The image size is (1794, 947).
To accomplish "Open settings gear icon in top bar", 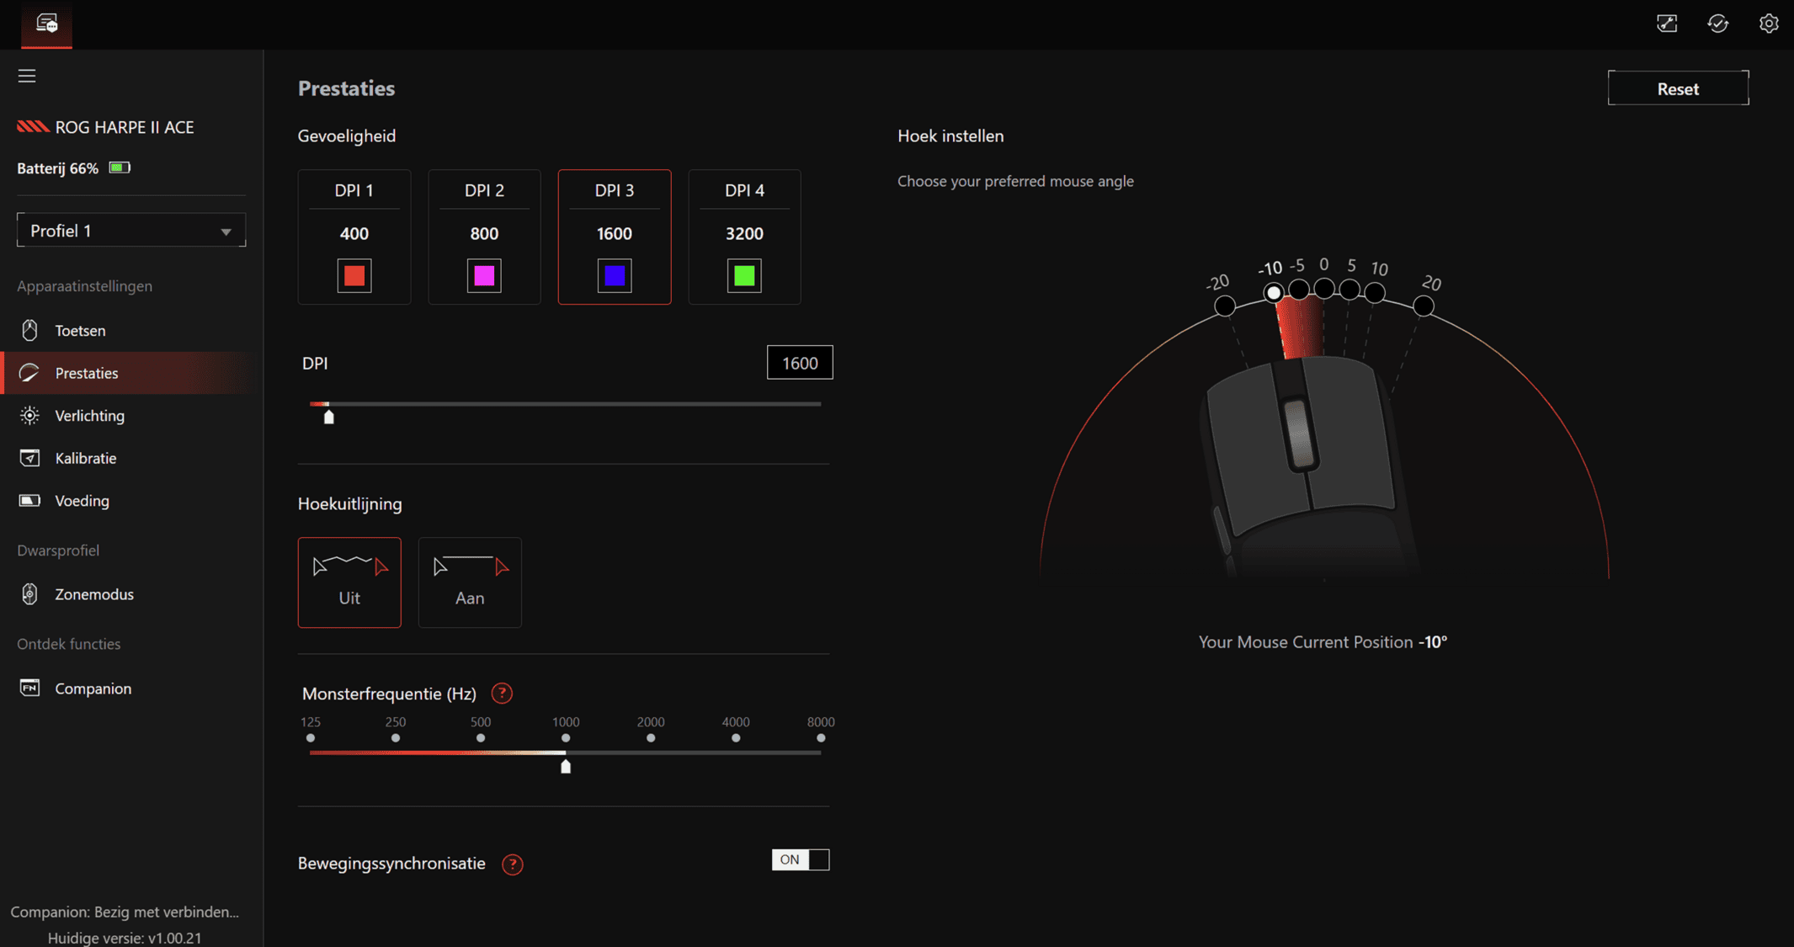I will tap(1769, 24).
